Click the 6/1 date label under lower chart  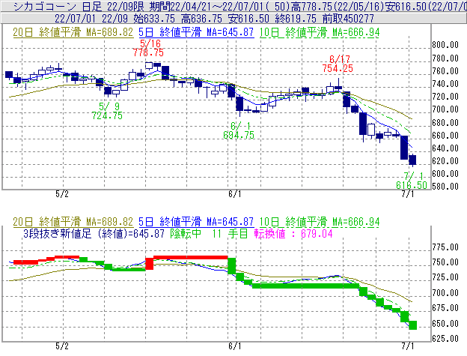[235, 346]
